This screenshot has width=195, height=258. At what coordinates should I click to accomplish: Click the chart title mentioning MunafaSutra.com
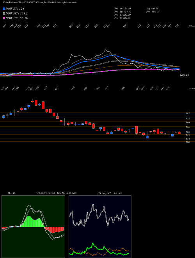[x=40, y=2]
